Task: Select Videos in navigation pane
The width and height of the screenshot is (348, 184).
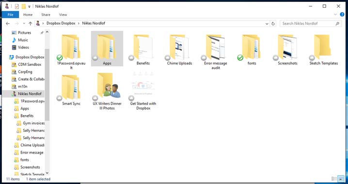Action: pos(23,47)
